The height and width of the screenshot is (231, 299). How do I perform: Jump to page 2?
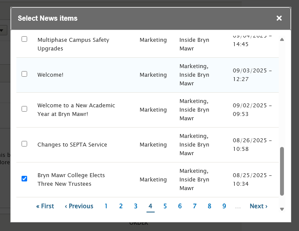click(121, 206)
